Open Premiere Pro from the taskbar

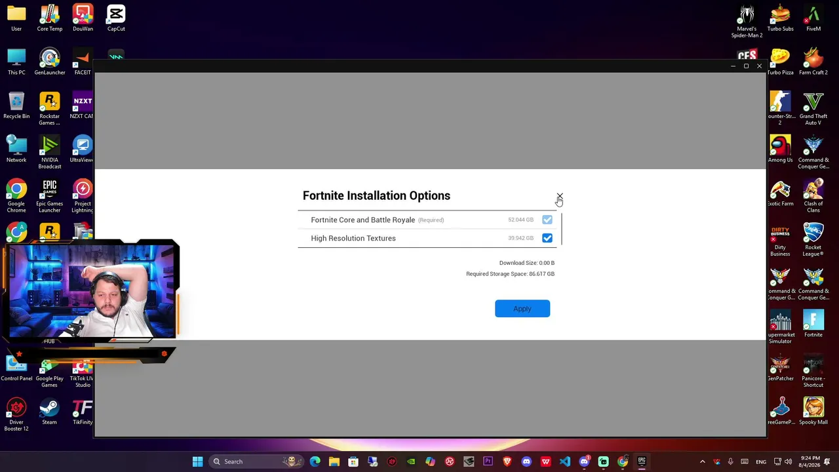488,462
